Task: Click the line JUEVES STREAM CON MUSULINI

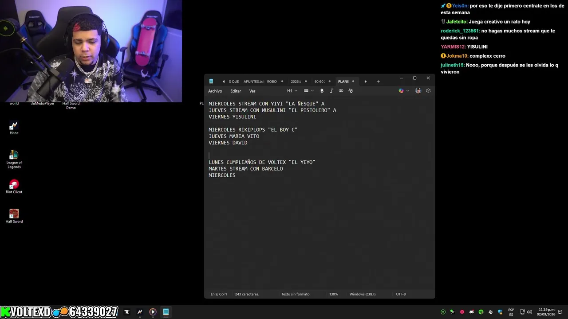Action: 272,110
